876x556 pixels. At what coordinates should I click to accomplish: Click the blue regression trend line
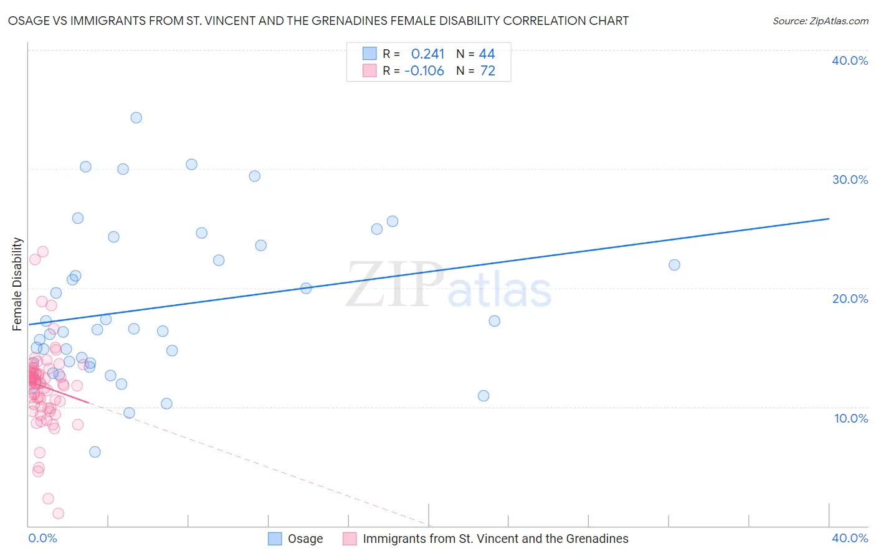(429, 271)
